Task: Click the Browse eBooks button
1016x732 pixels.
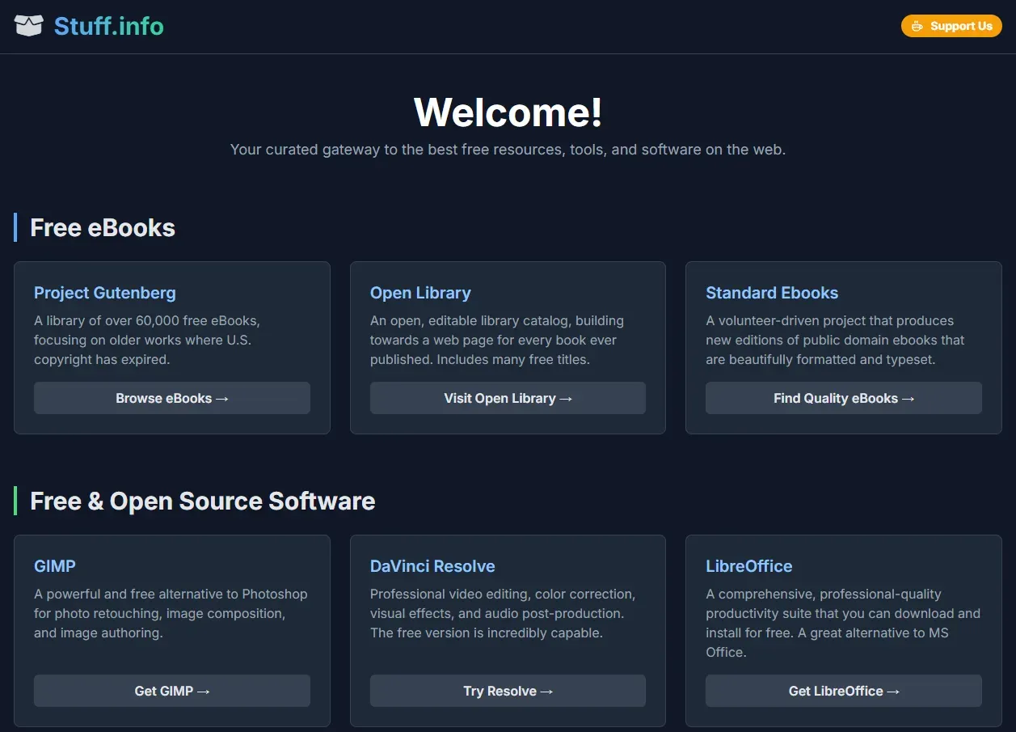Action: 172,398
